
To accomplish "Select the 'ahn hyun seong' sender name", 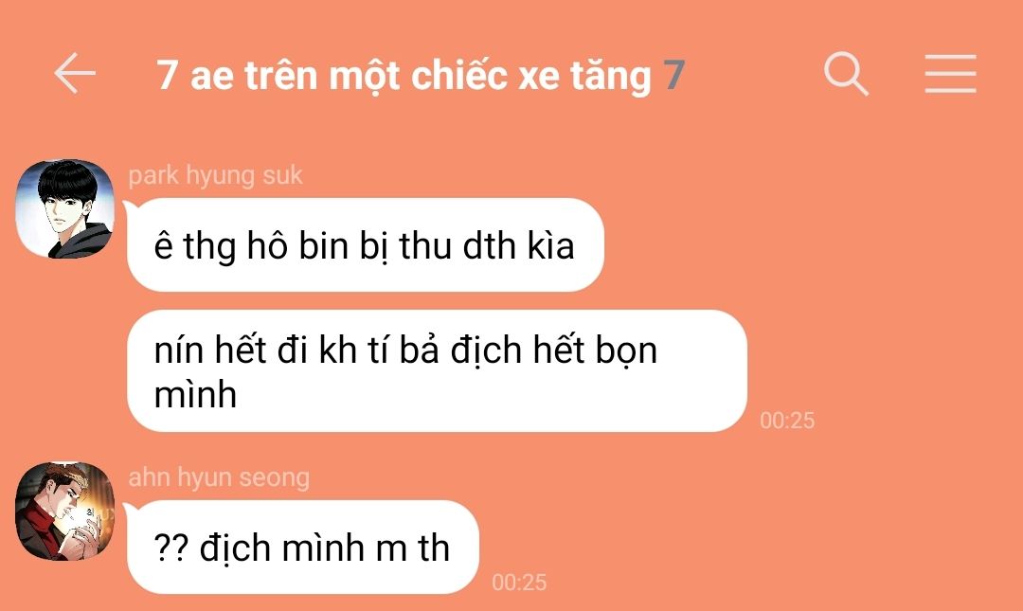I will click(219, 477).
